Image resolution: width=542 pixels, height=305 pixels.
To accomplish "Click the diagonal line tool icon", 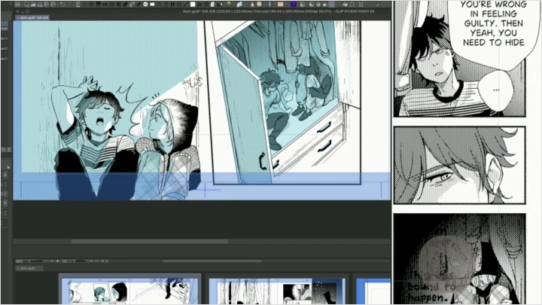I will click(x=186, y=5).
